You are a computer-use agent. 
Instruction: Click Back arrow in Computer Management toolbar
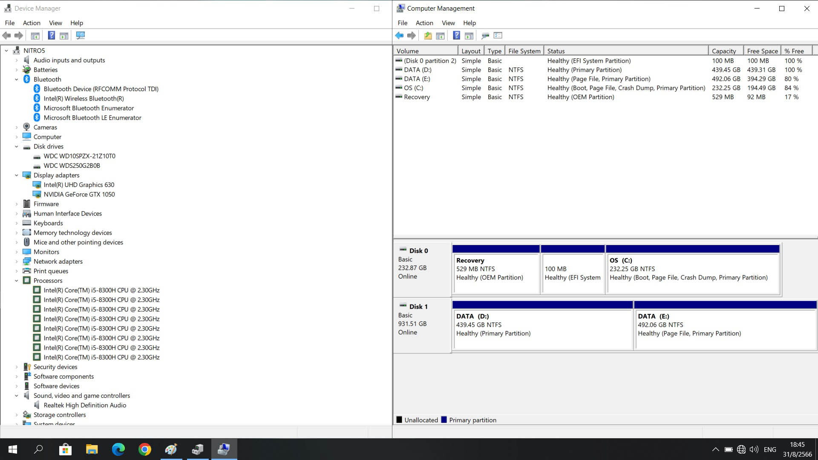point(399,36)
